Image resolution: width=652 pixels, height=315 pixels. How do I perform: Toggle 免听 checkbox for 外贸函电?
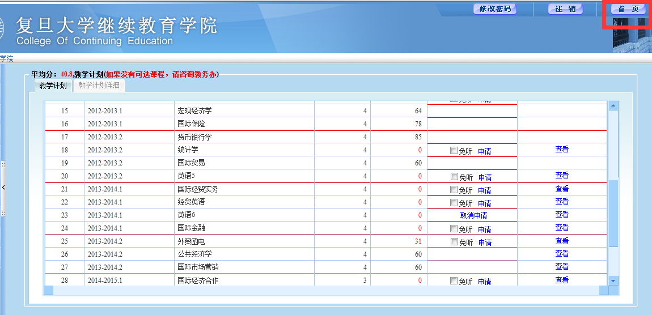pos(453,242)
